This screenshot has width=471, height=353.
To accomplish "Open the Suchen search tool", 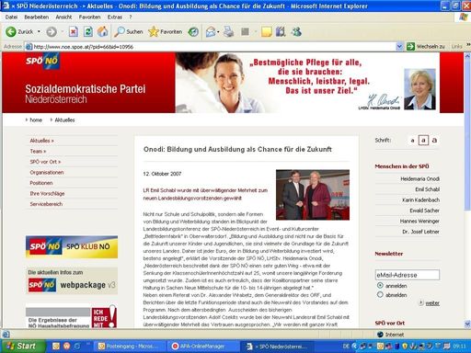I will point(128,31).
